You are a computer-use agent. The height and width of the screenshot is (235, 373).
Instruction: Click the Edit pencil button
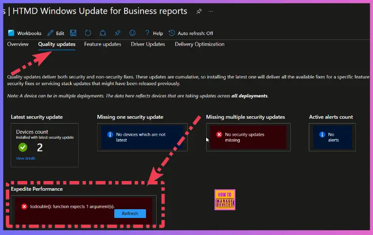(x=55, y=33)
